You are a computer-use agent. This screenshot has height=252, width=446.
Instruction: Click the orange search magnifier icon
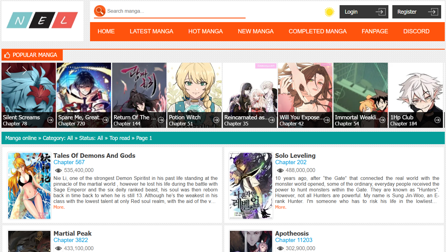click(x=99, y=11)
